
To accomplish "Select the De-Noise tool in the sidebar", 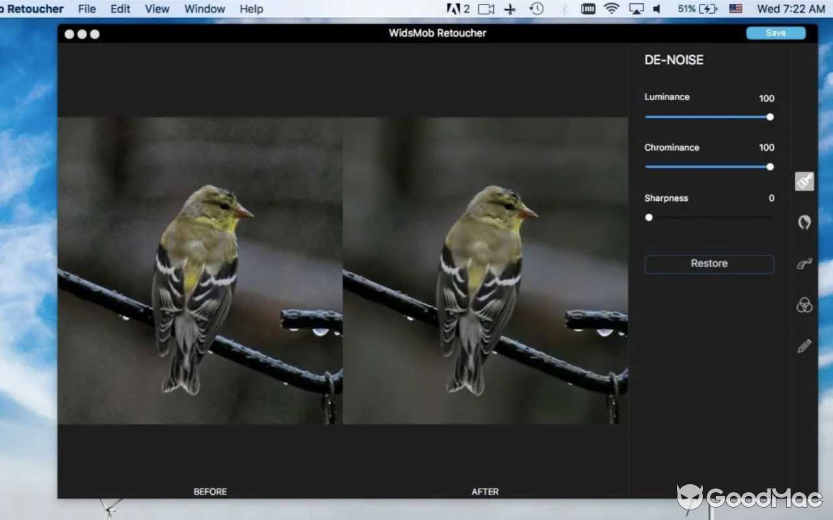I will [x=804, y=181].
